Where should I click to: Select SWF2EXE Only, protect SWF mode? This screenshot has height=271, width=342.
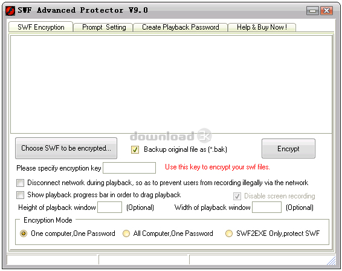[x=229, y=233]
